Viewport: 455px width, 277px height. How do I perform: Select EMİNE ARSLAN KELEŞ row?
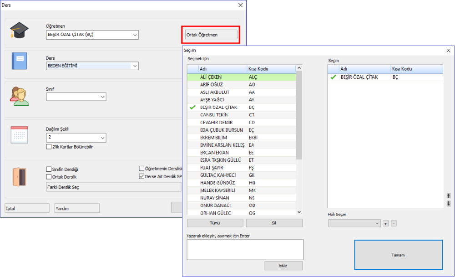tap(242, 145)
